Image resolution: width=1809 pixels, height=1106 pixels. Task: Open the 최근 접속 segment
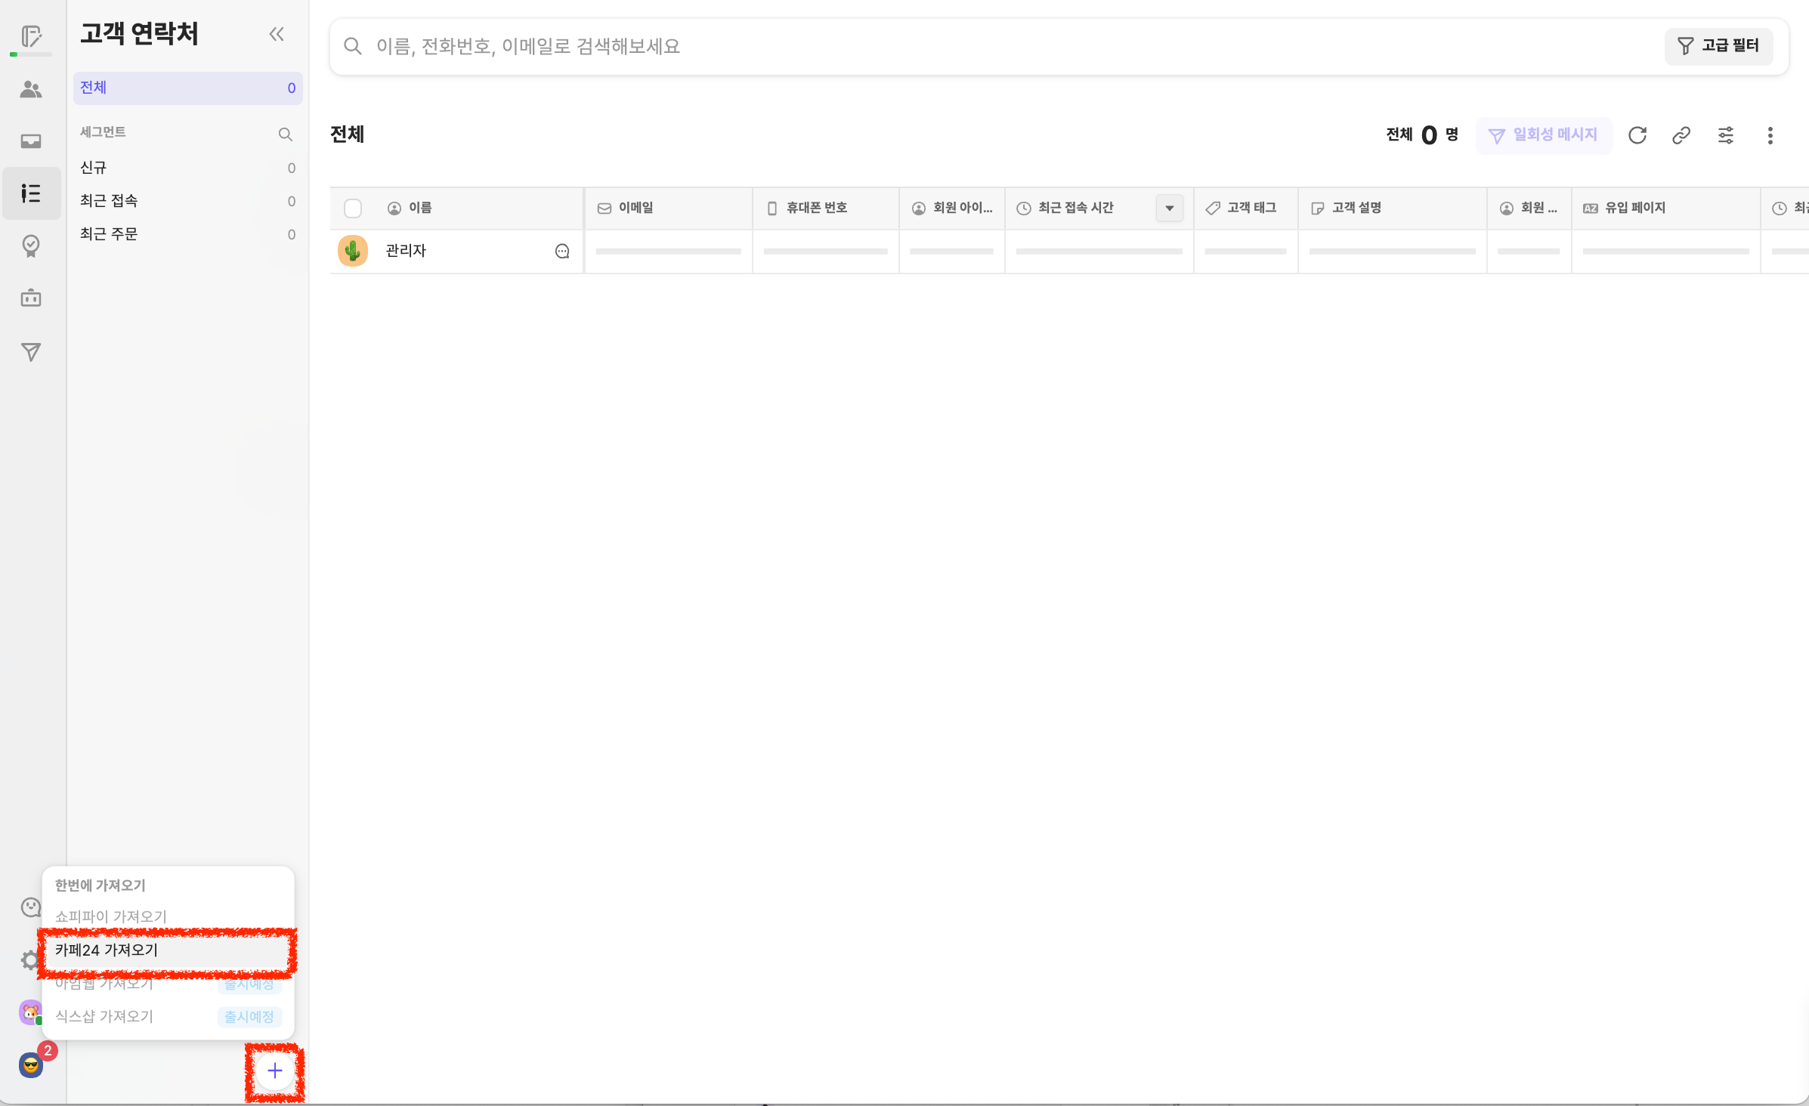110,201
